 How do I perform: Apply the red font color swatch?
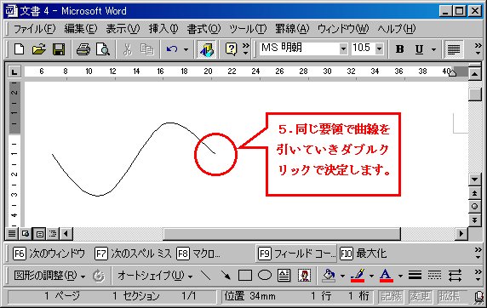pos(386,276)
